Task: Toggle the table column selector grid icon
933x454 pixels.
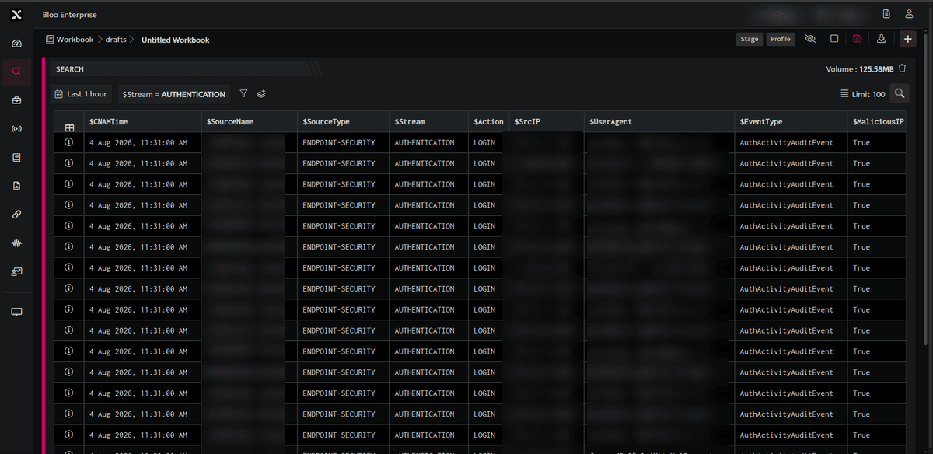Action: point(69,128)
